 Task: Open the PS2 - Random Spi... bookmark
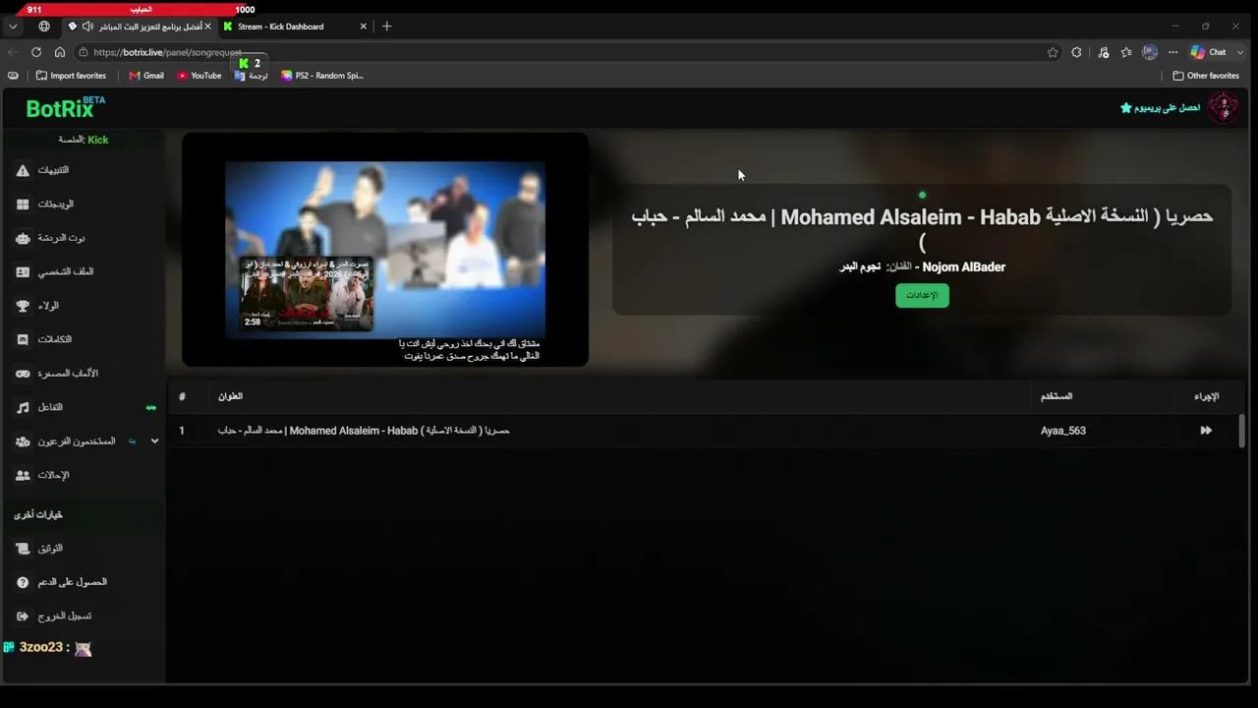[x=322, y=76]
